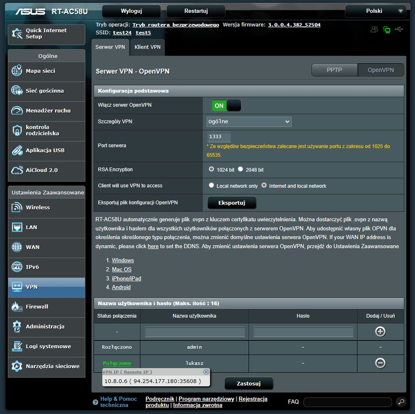Switch to the PPTP server mode
The height and width of the screenshot is (414, 415).
[x=334, y=70]
